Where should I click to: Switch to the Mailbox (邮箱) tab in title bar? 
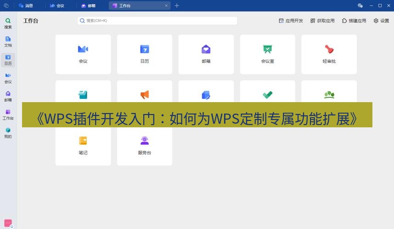(x=89, y=5)
